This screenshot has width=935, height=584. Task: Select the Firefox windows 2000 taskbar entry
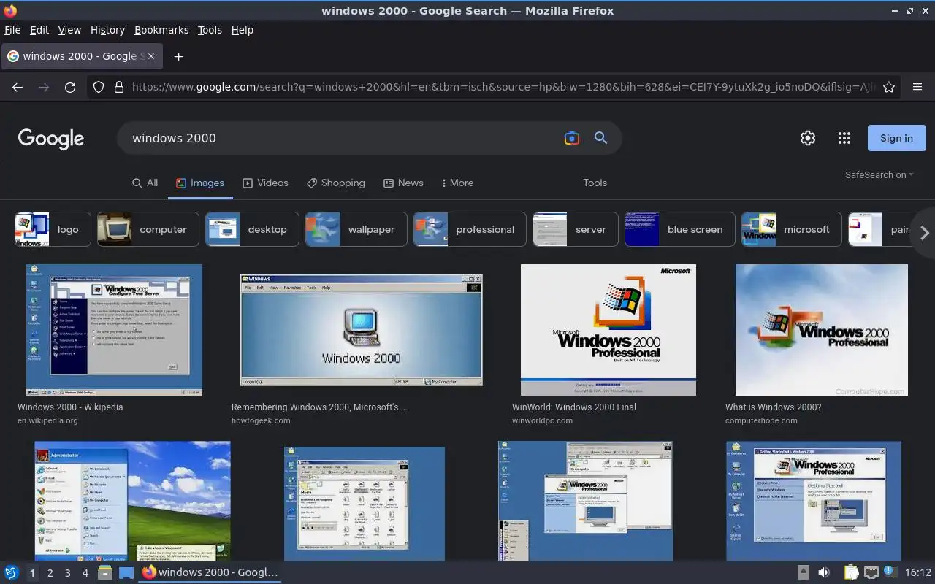[210, 572]
